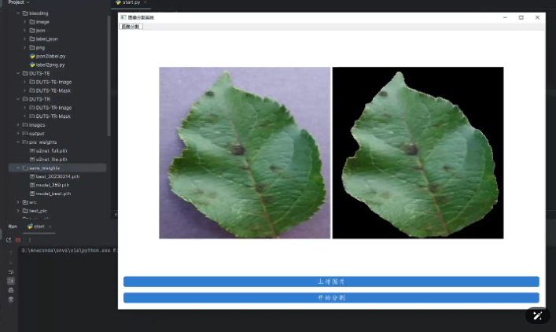
Task: Expand the DUTS-TR-Image folder
Action: 25,108
